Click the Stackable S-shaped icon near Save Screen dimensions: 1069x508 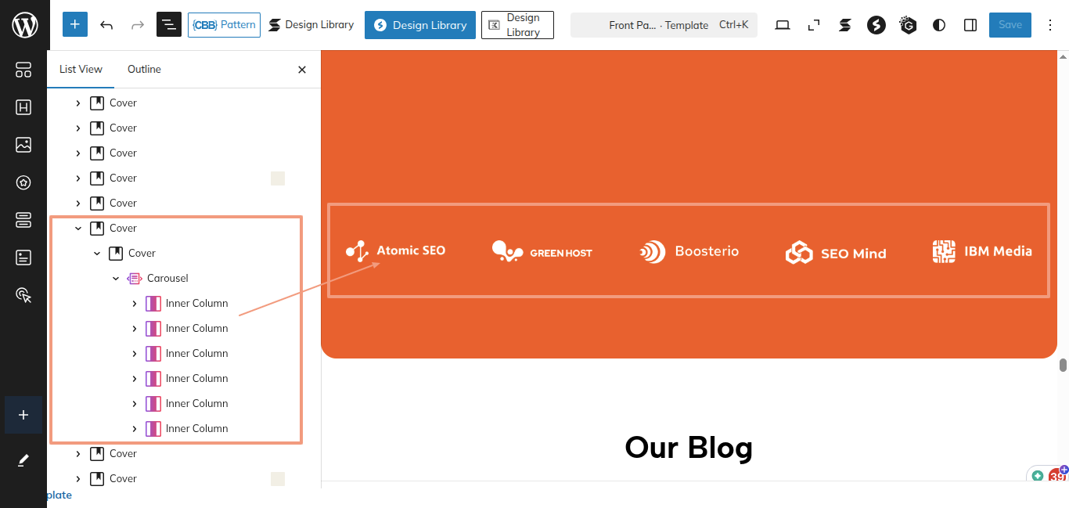[844, 25]
